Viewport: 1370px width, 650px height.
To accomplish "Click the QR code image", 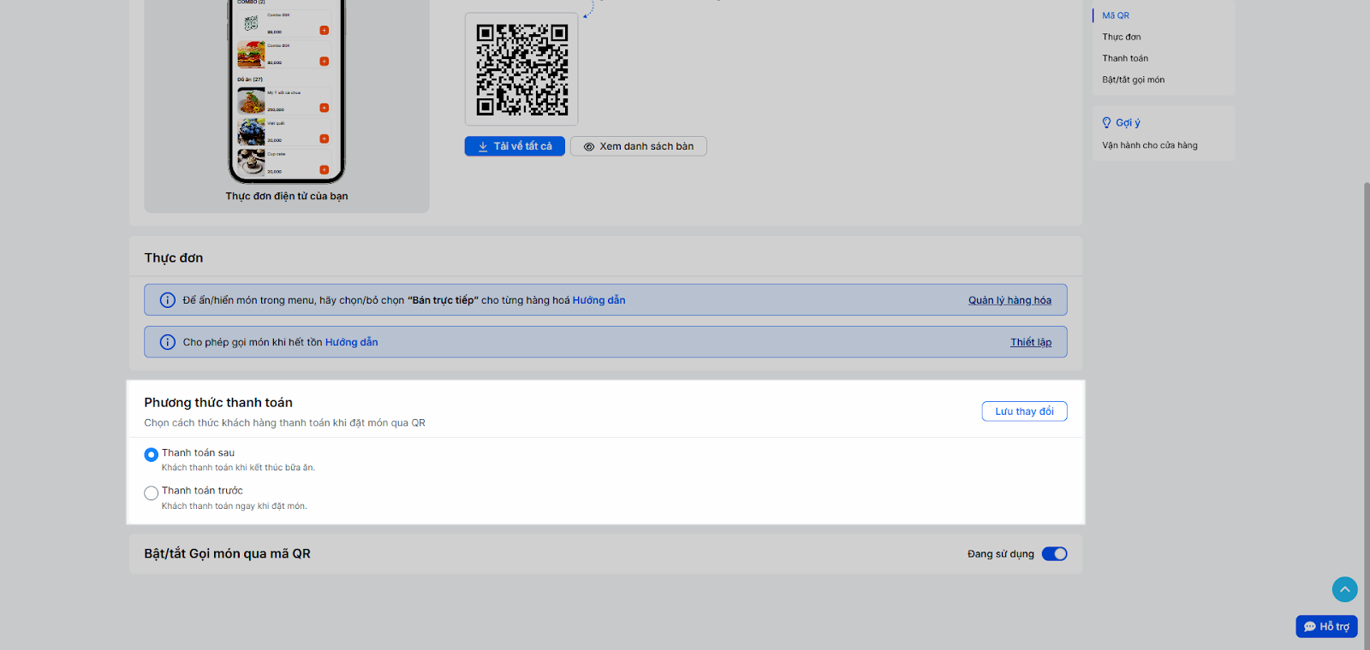I will click(521, 69).
